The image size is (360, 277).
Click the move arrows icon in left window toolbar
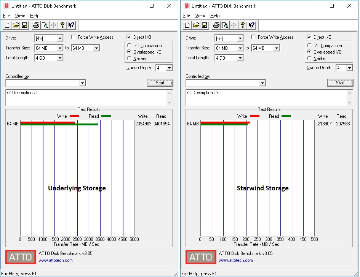coord(53,25)
